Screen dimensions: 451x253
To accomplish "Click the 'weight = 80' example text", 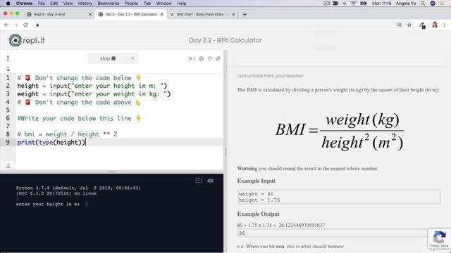I will click(x=256, y=194).
